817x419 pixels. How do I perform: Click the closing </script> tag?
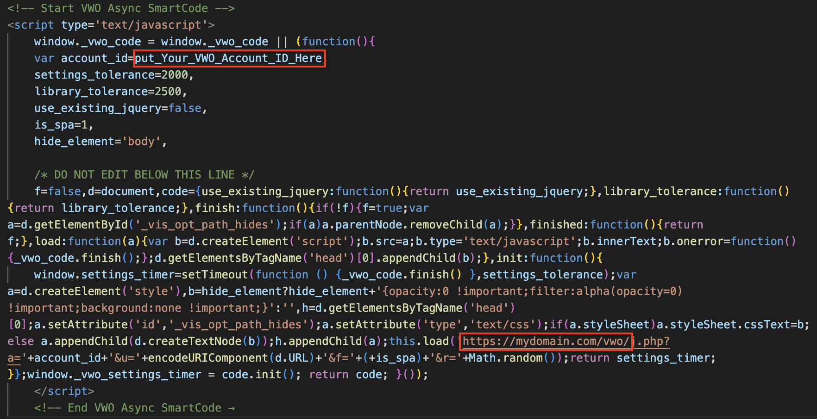64,391
